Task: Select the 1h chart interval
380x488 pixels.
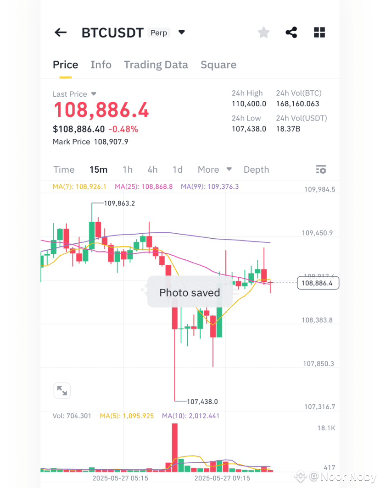Action: coord(128,170)
